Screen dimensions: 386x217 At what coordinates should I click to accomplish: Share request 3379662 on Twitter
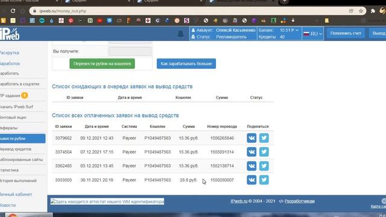pos(264,138)
